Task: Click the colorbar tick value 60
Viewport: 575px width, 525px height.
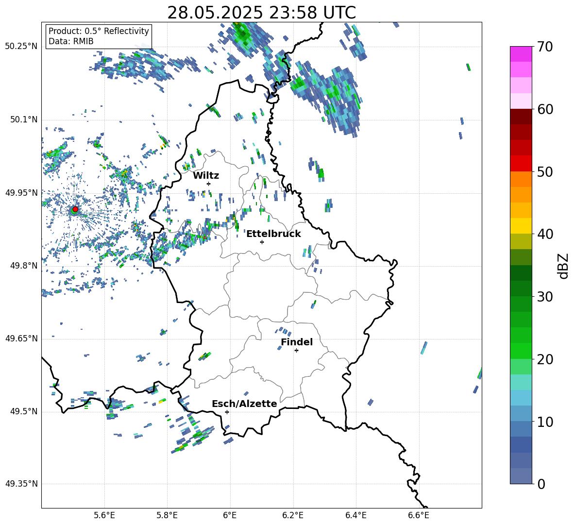Action: (x=545, y=109)
